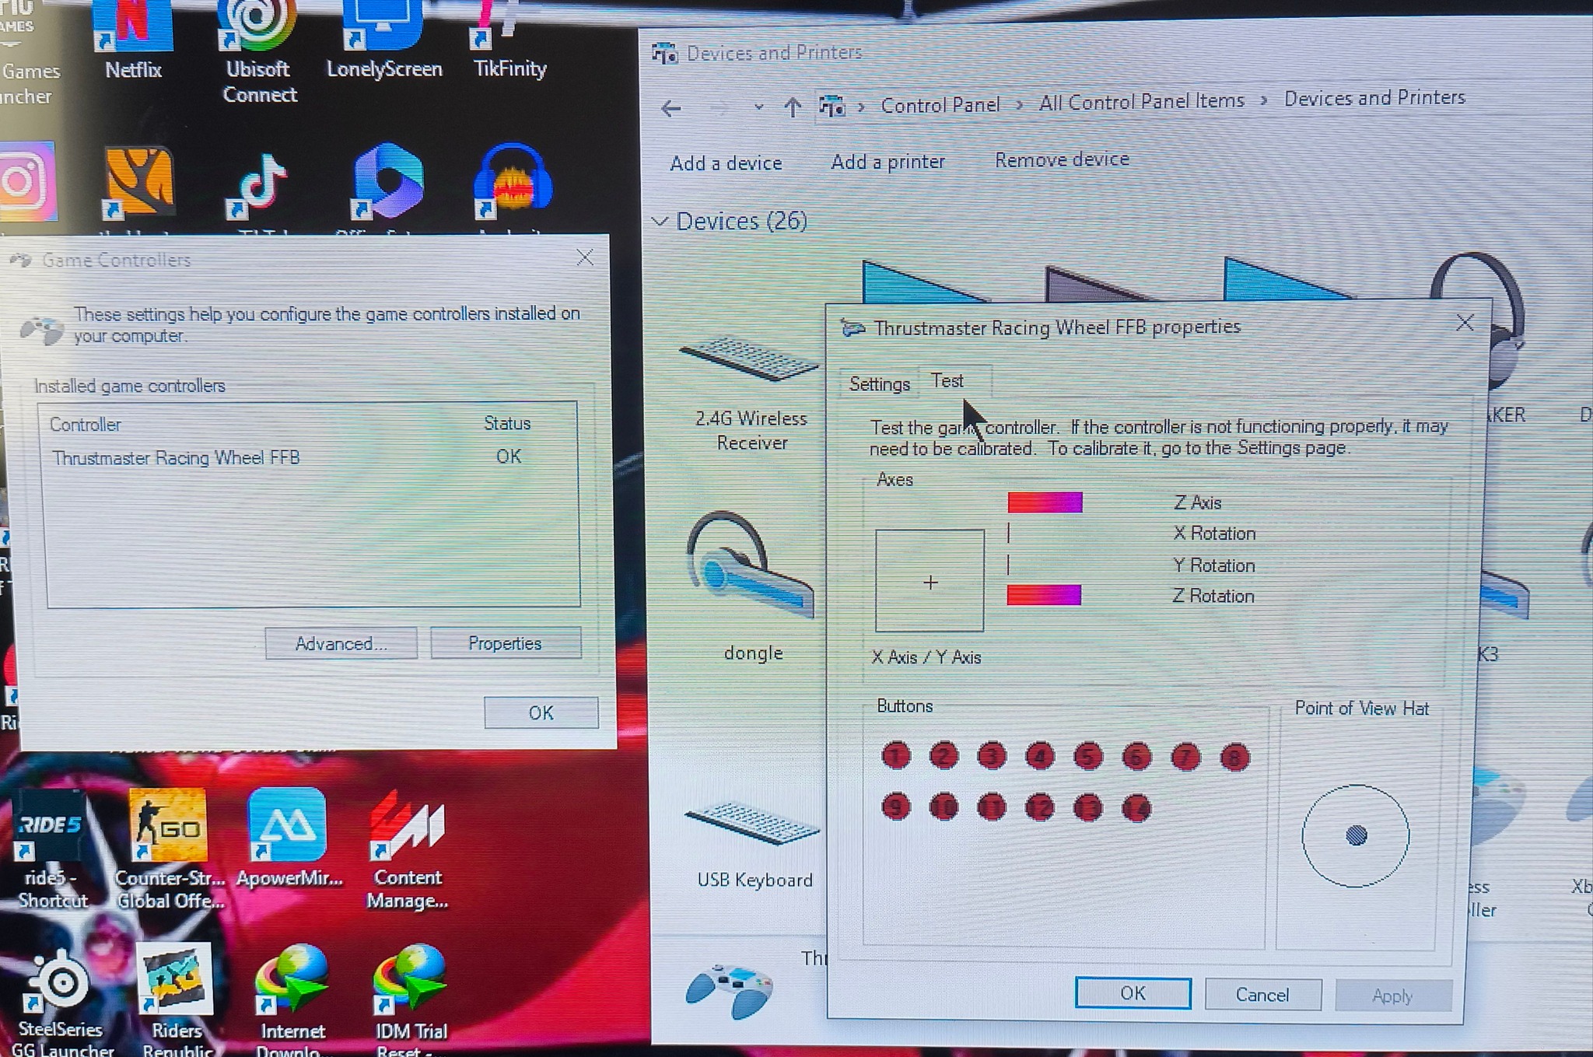1593x1057 pixels.
Task: Click Remove device in the toolbar
Action: point(1062,159)
